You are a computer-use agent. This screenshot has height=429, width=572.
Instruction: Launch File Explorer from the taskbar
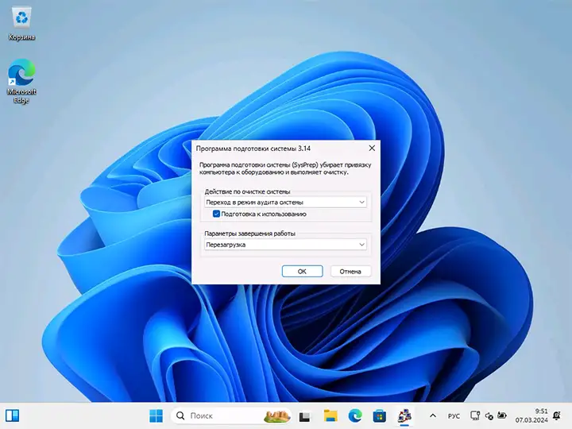click(330, 415)
